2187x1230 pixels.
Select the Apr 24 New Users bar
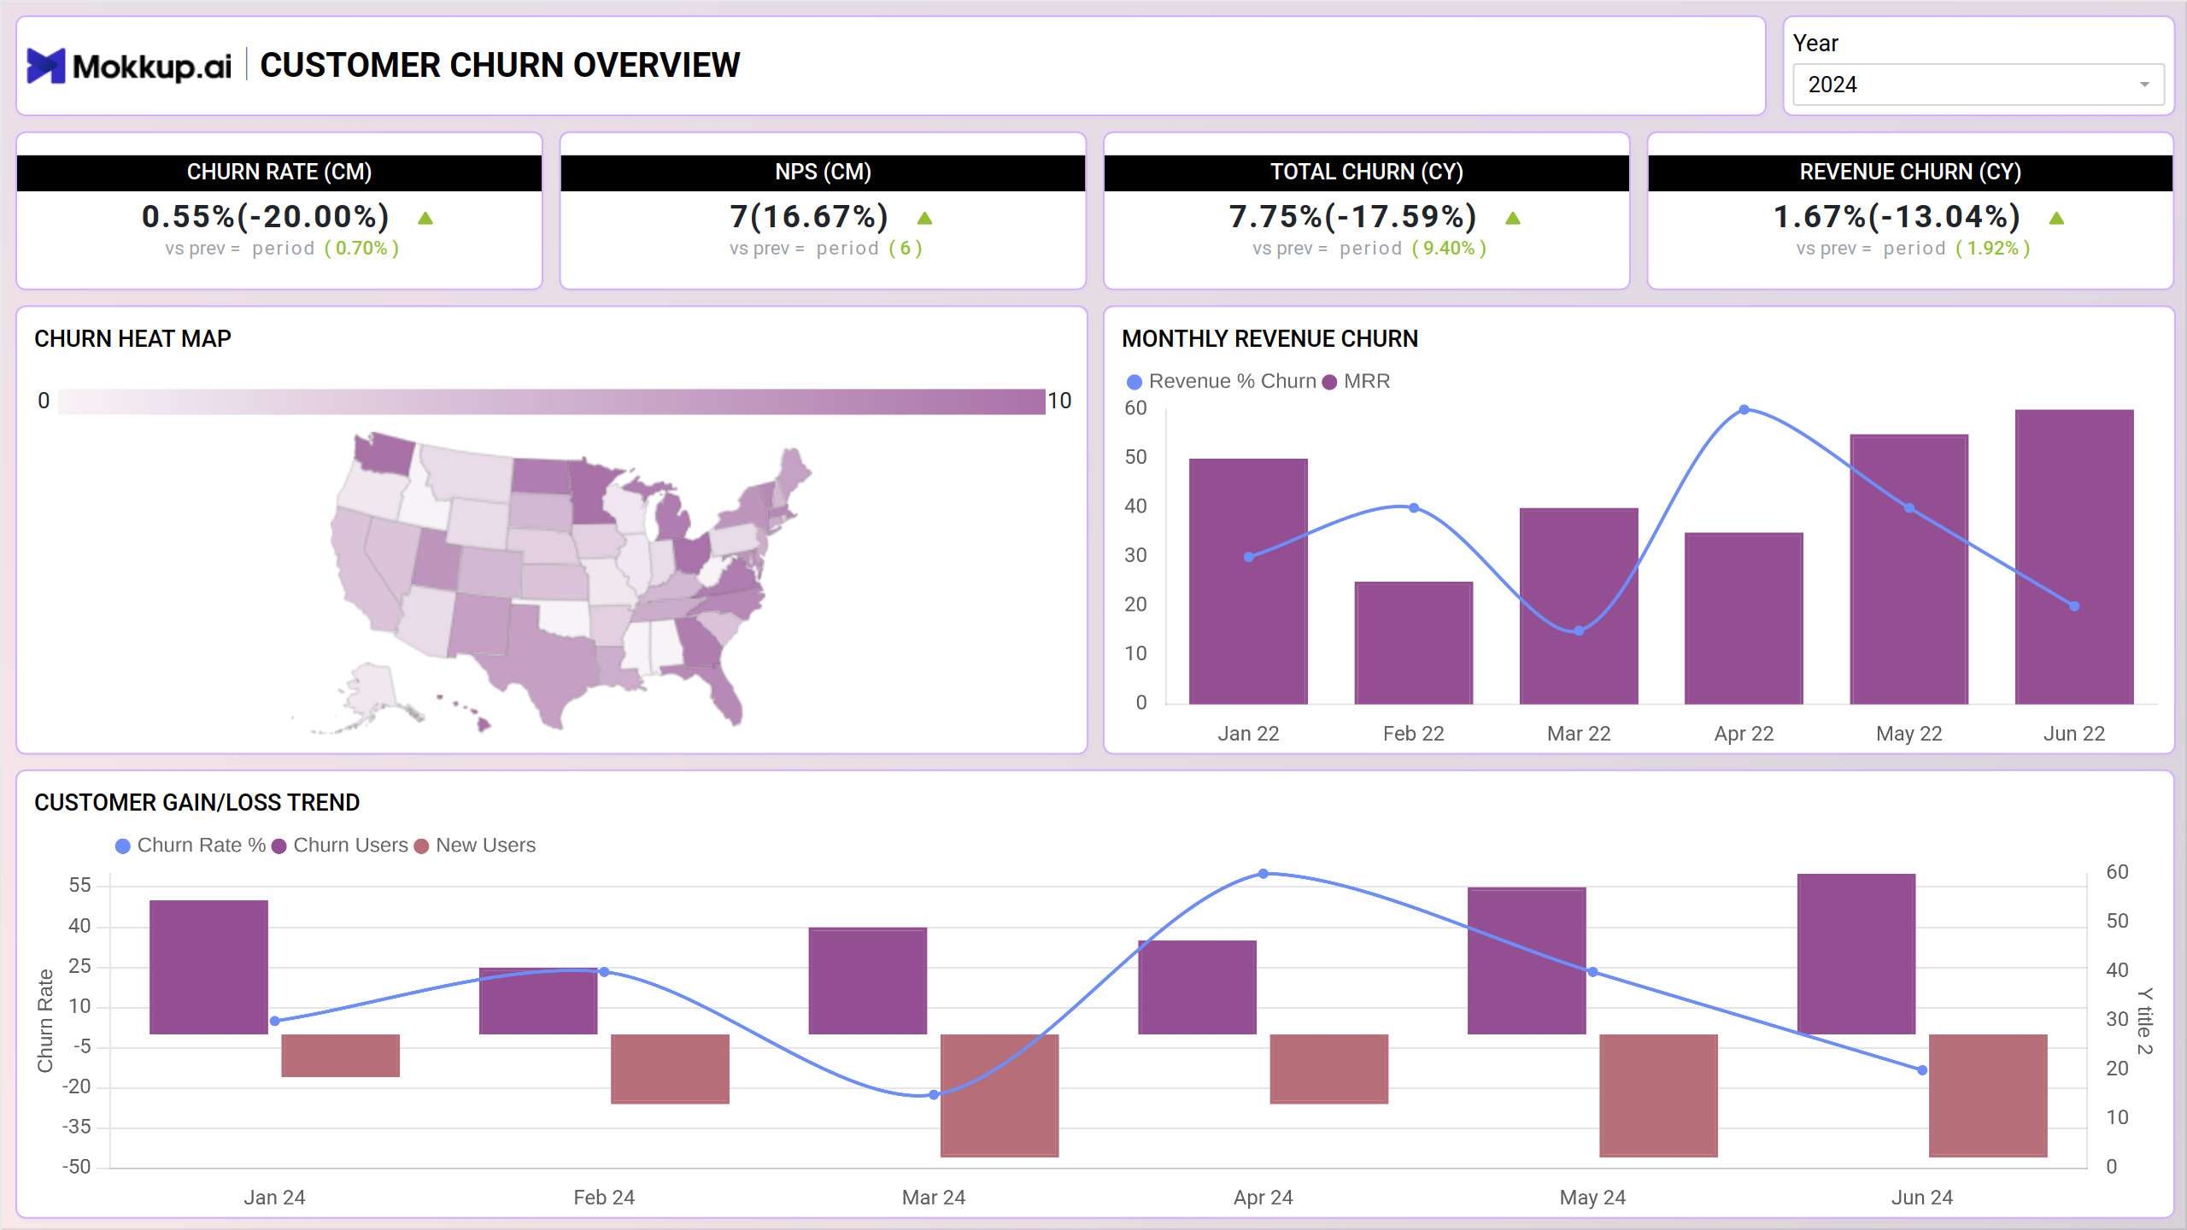coord(1329,1069)
